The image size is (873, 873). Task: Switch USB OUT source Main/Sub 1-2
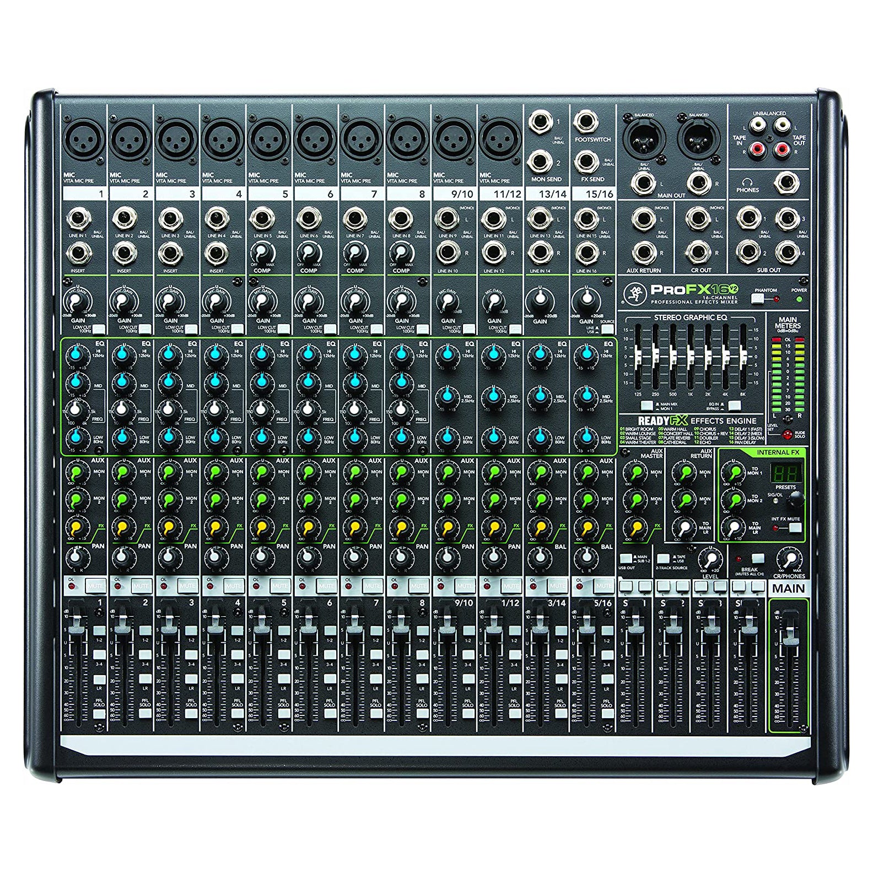point(626,558)
